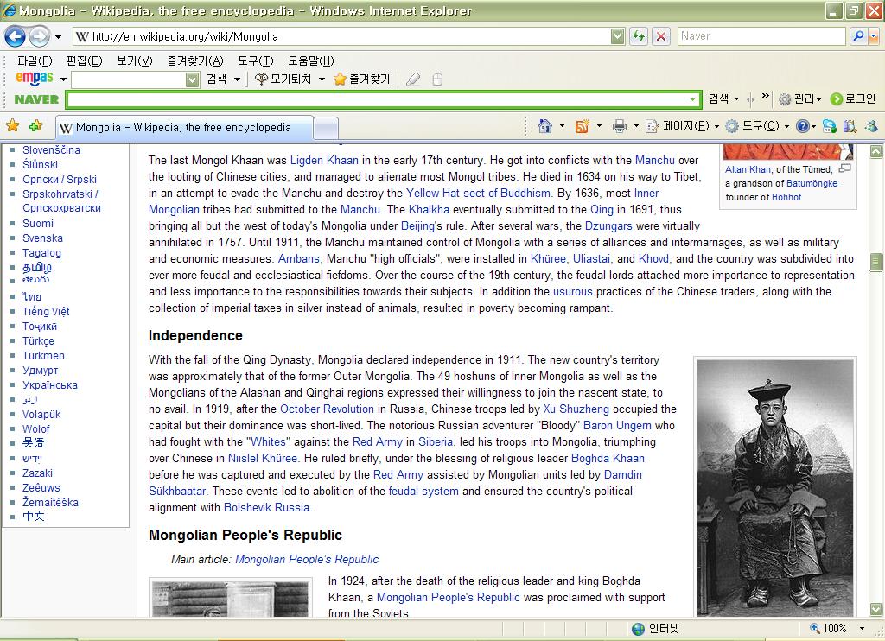
Task: Click the blue Help question-mark icon
Action: 803,126
